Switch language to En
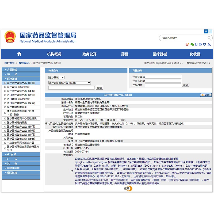The width and height of the screenshot is (214, 214). point(210,31)
